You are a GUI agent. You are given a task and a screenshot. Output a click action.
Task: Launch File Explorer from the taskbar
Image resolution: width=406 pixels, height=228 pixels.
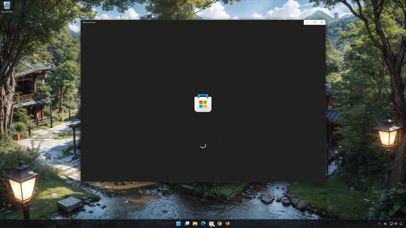pos(195,224)
